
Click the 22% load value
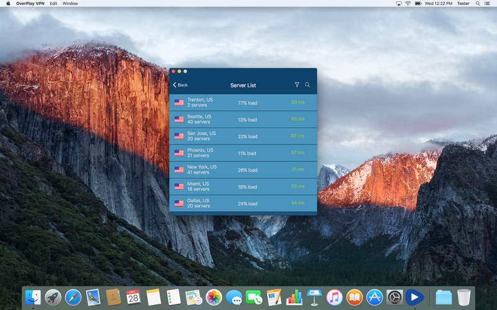[x=247, y=136]
